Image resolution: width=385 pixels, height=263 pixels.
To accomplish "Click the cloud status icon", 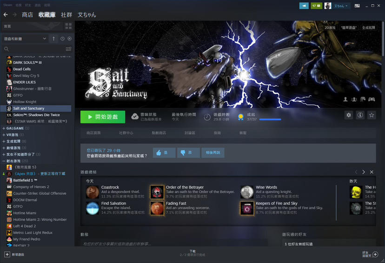I will point(135,117).
